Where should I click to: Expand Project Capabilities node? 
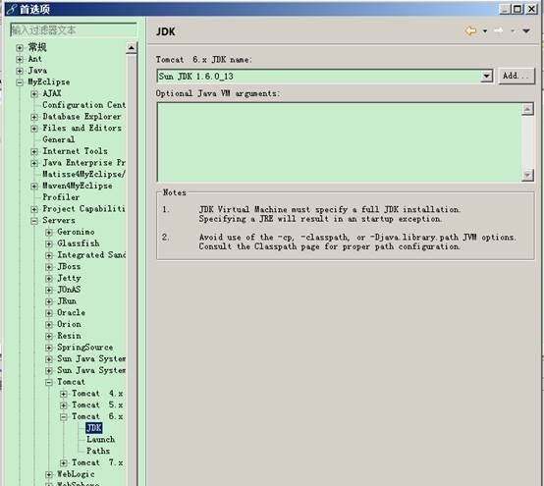pos(34,209)
